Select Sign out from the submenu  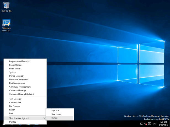pyautogui.click(x=55, y=110)
